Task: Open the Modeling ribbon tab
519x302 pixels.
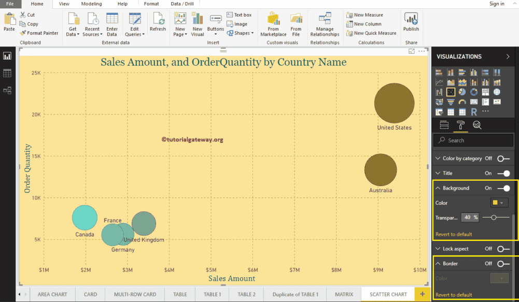Action: (91, 4)
